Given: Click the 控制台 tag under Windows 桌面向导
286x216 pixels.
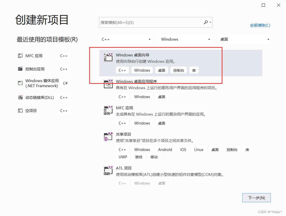Looking at the screenshot, I should pyautogui.click(x=178, y=70).
